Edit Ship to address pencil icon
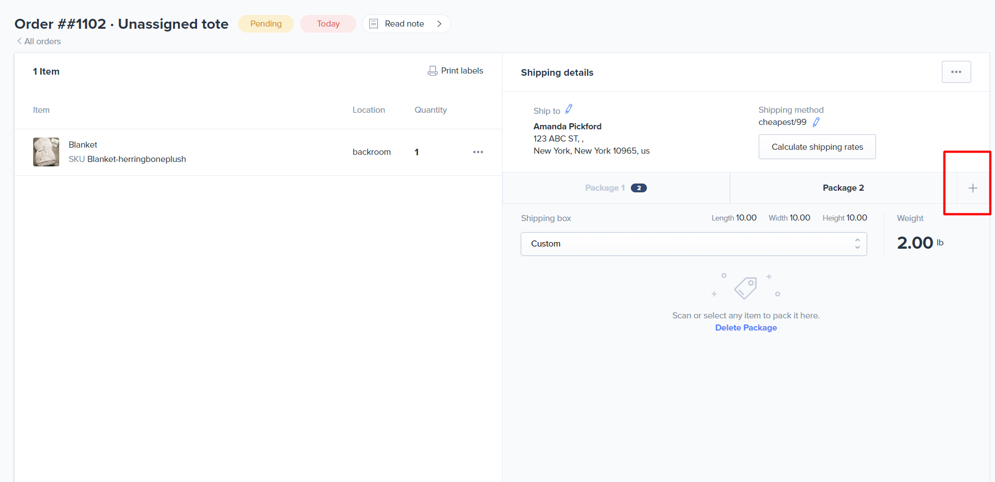995x482 pixels. [568, 109]
